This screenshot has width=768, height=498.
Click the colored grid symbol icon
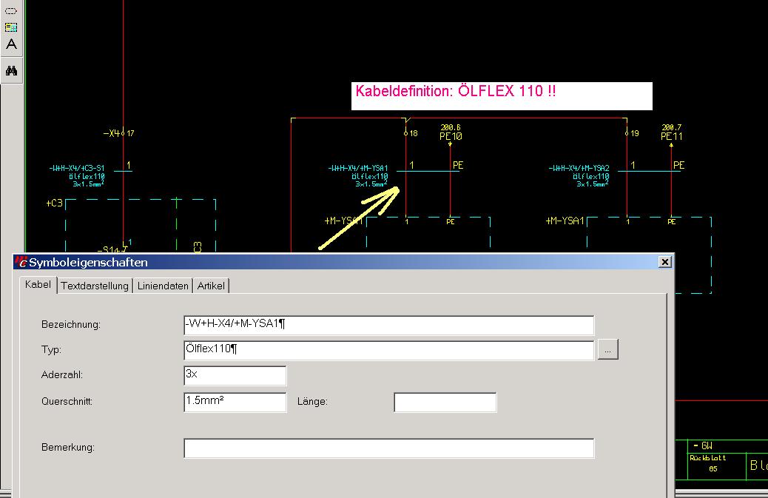tap(11, 27)
